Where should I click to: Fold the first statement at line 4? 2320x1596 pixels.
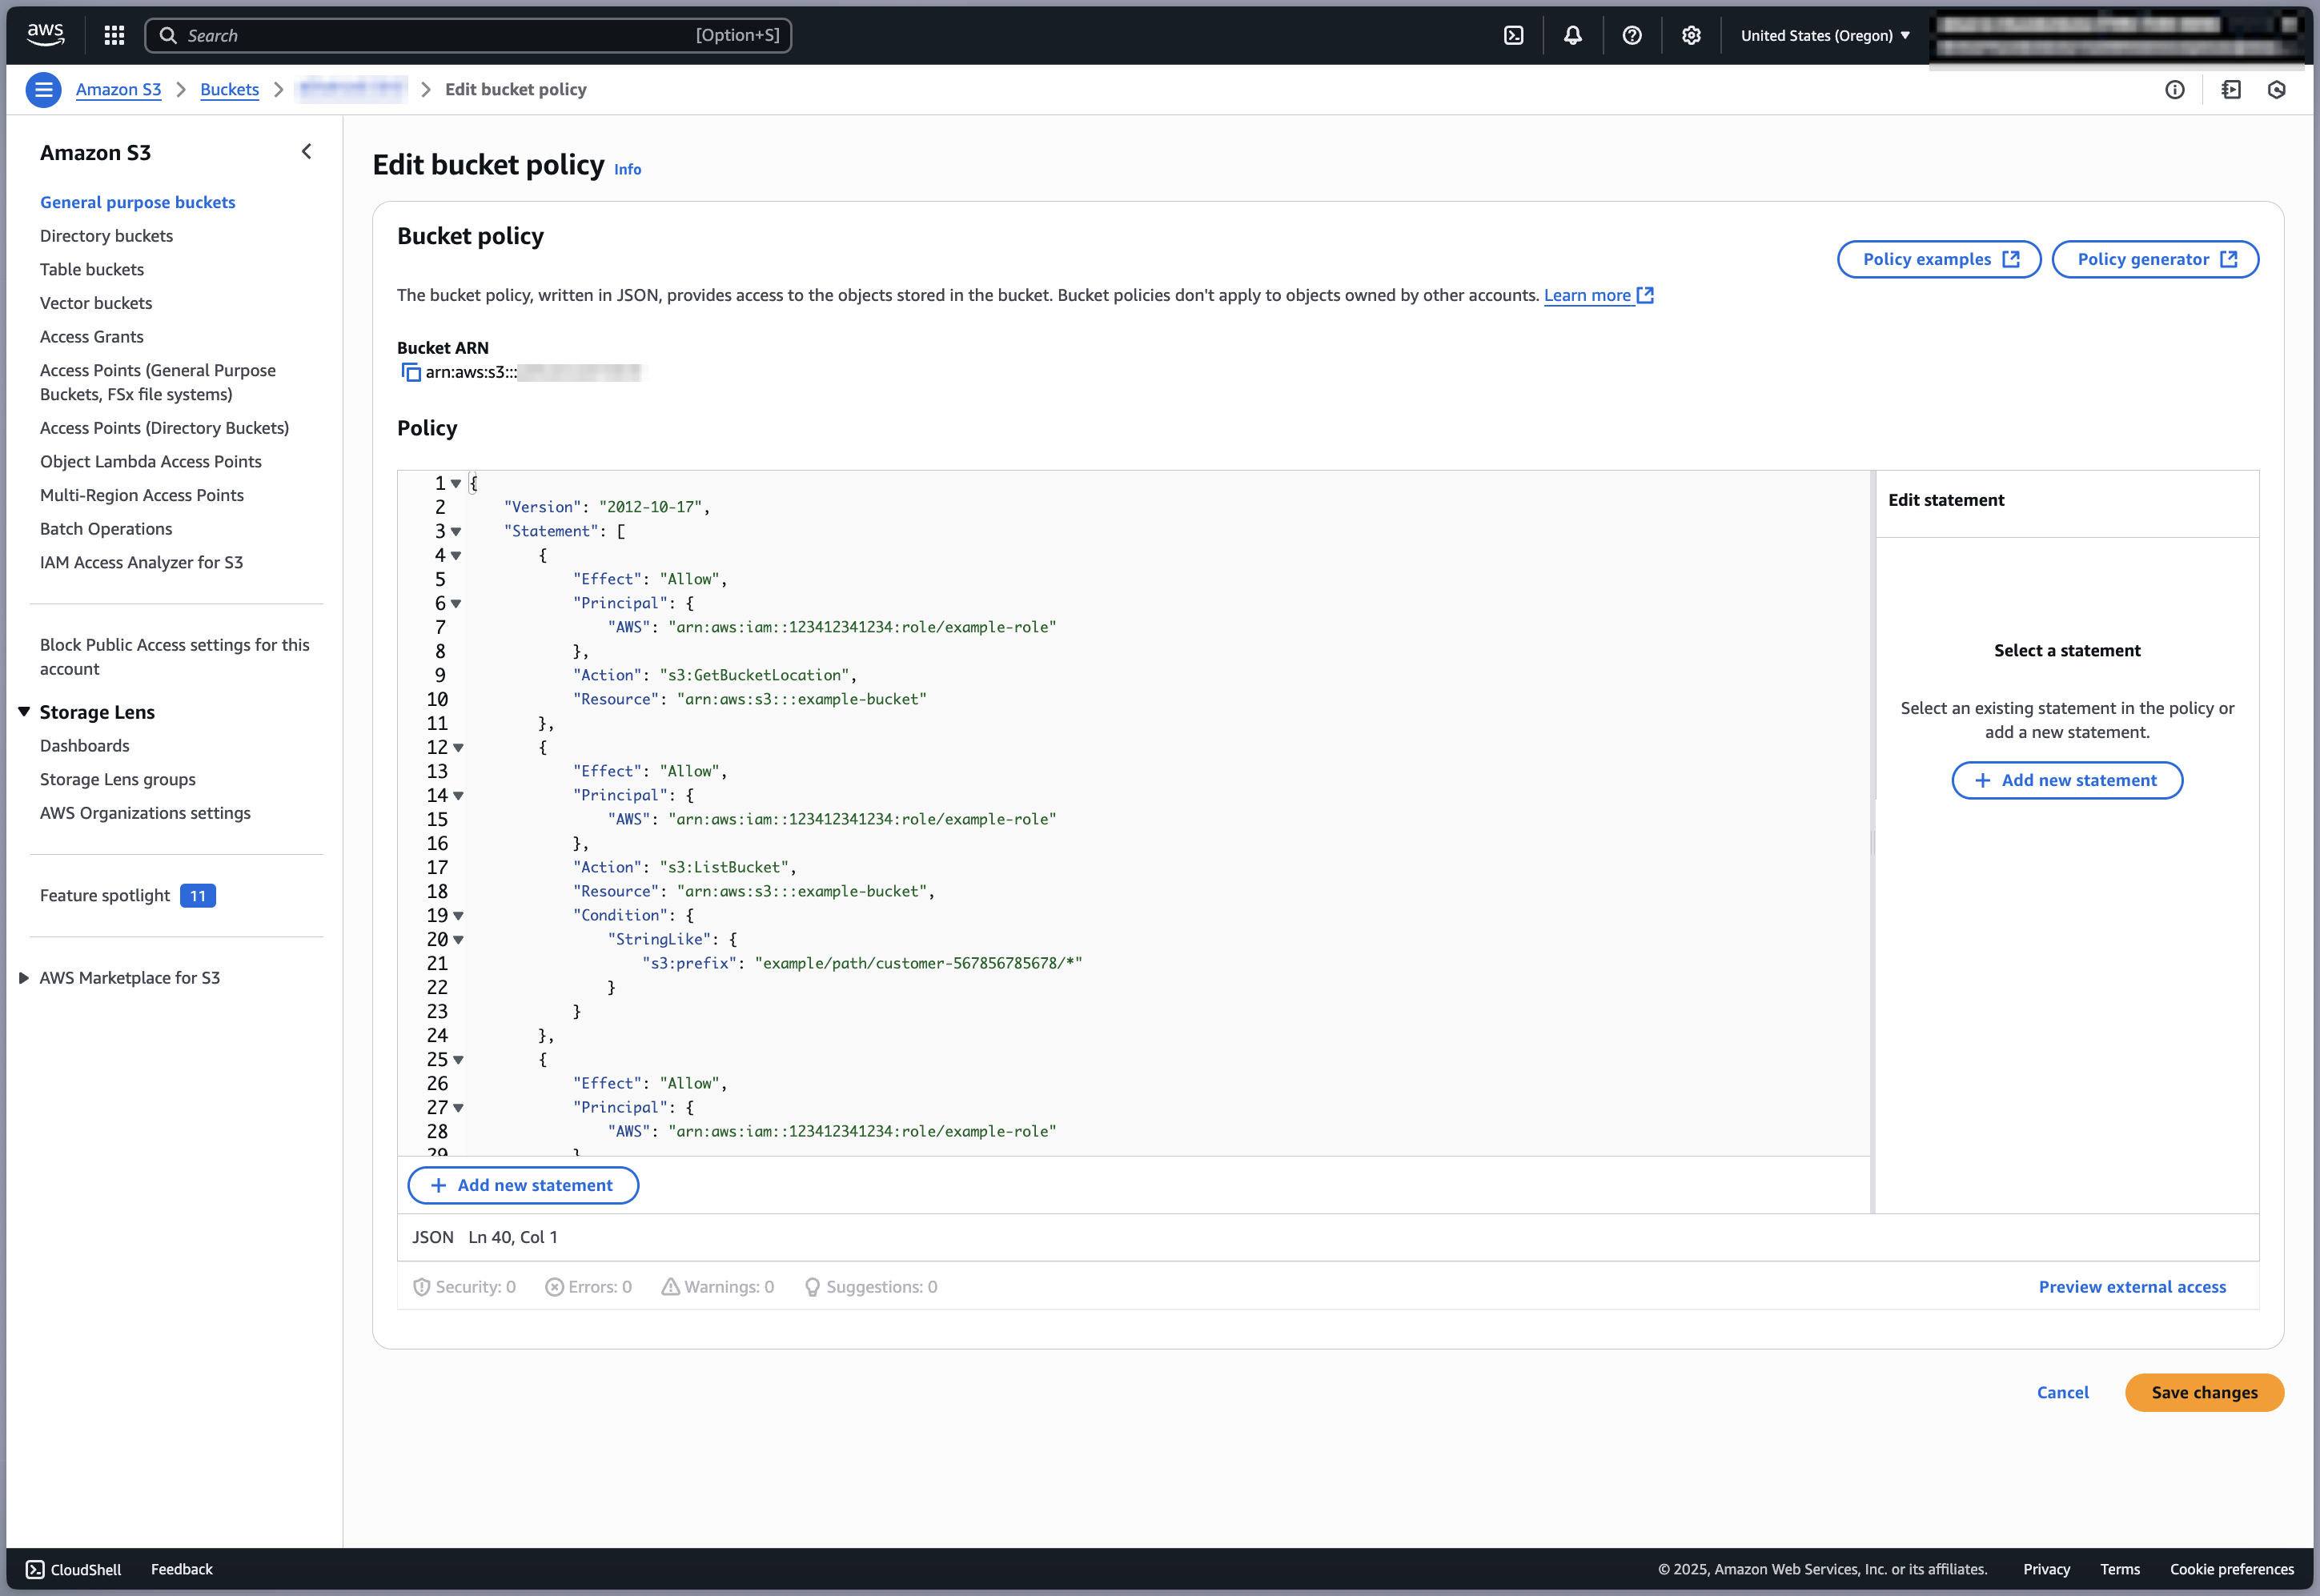tap(456, 556)
